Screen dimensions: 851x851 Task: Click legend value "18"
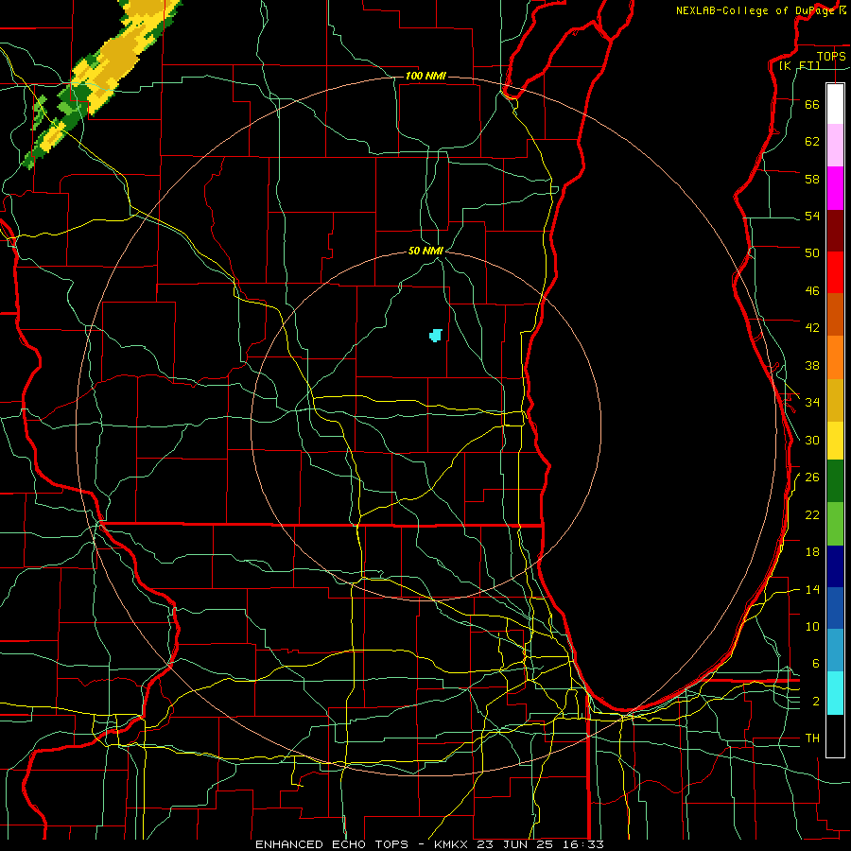(812, 552)
